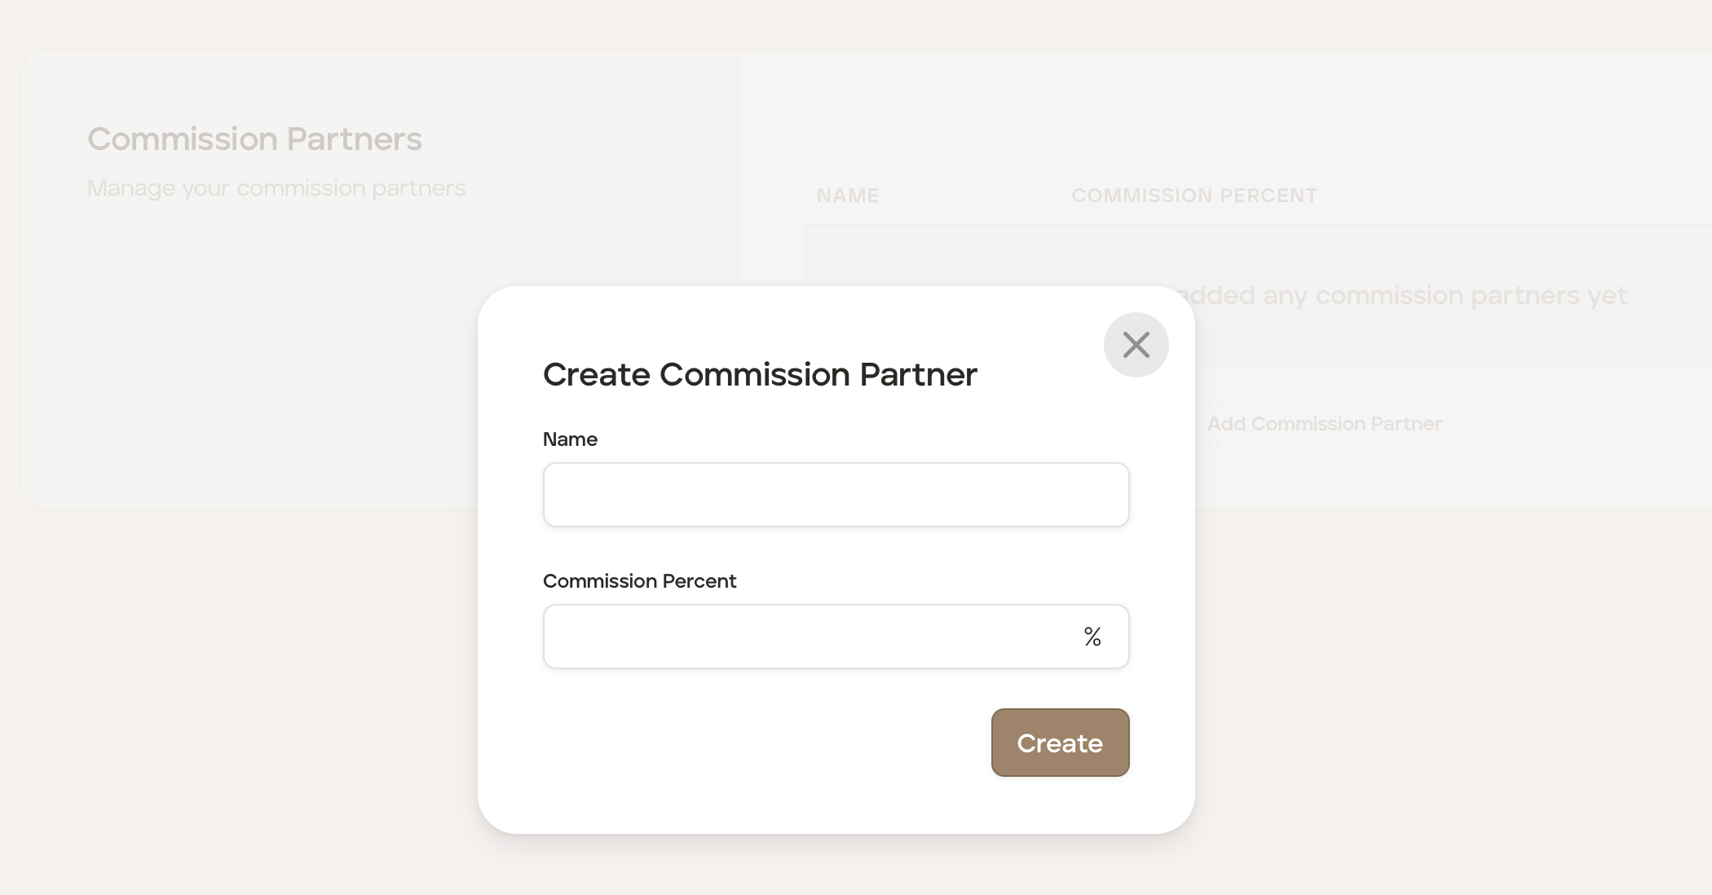
Task: Click the Name field label
Action: tap(570, 439)
